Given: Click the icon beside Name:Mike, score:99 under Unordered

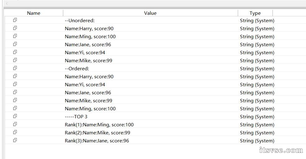Looking at the screenshot, I should pos(15,60).
